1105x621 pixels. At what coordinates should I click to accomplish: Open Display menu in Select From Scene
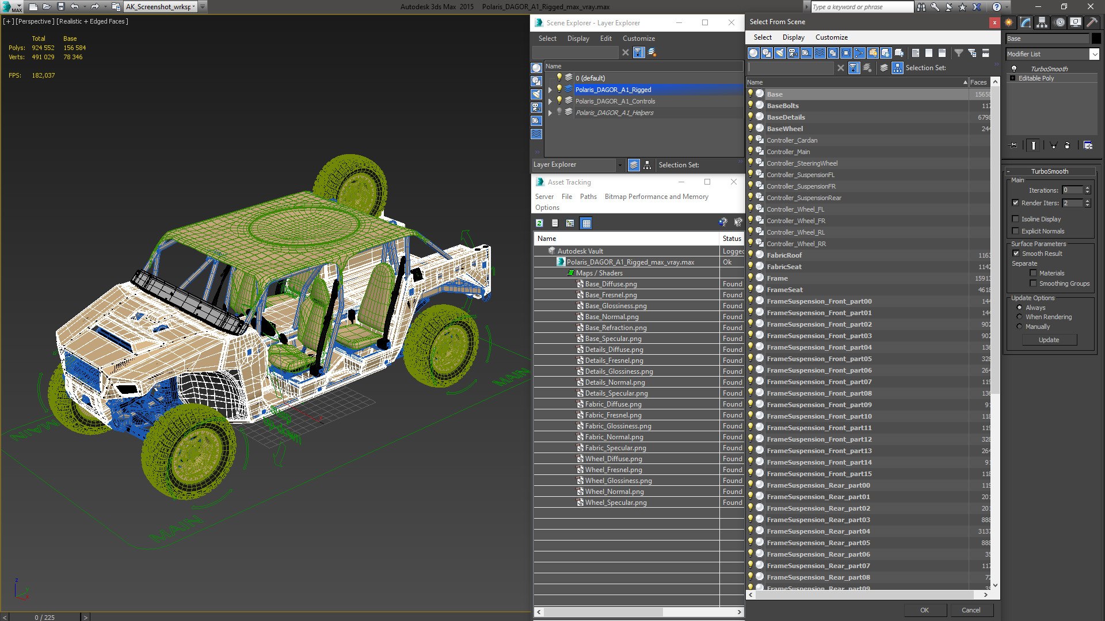point(794,37)
